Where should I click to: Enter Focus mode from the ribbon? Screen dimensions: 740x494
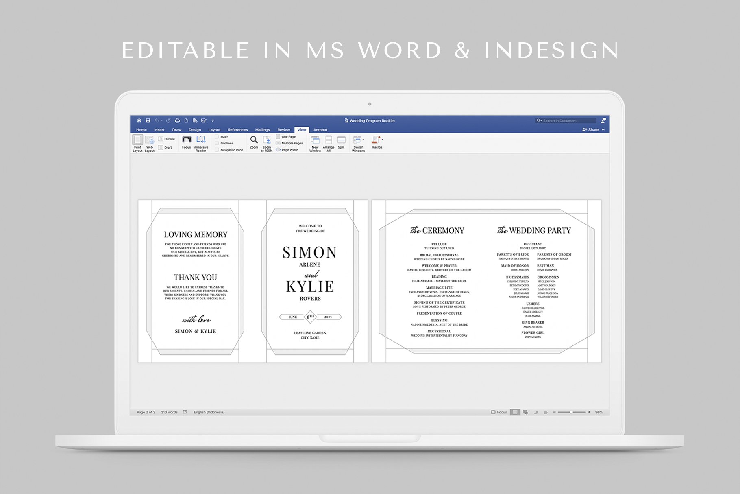point(187,142)
